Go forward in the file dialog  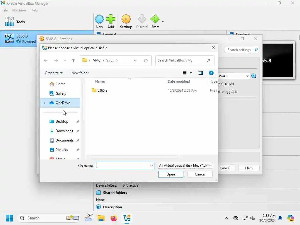(x=56, y=60)
